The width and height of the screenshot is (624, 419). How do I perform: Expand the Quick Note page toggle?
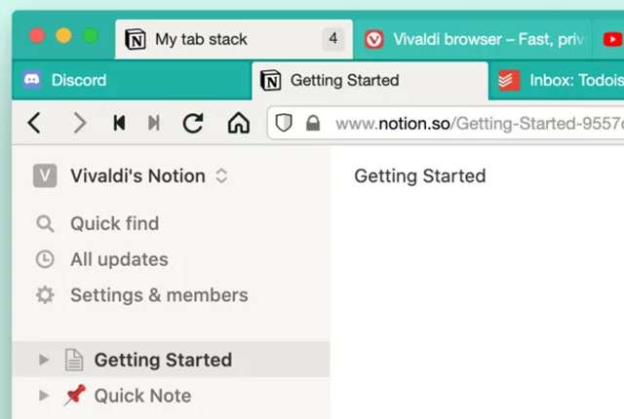pyautogui.click(x=43, y=396)
